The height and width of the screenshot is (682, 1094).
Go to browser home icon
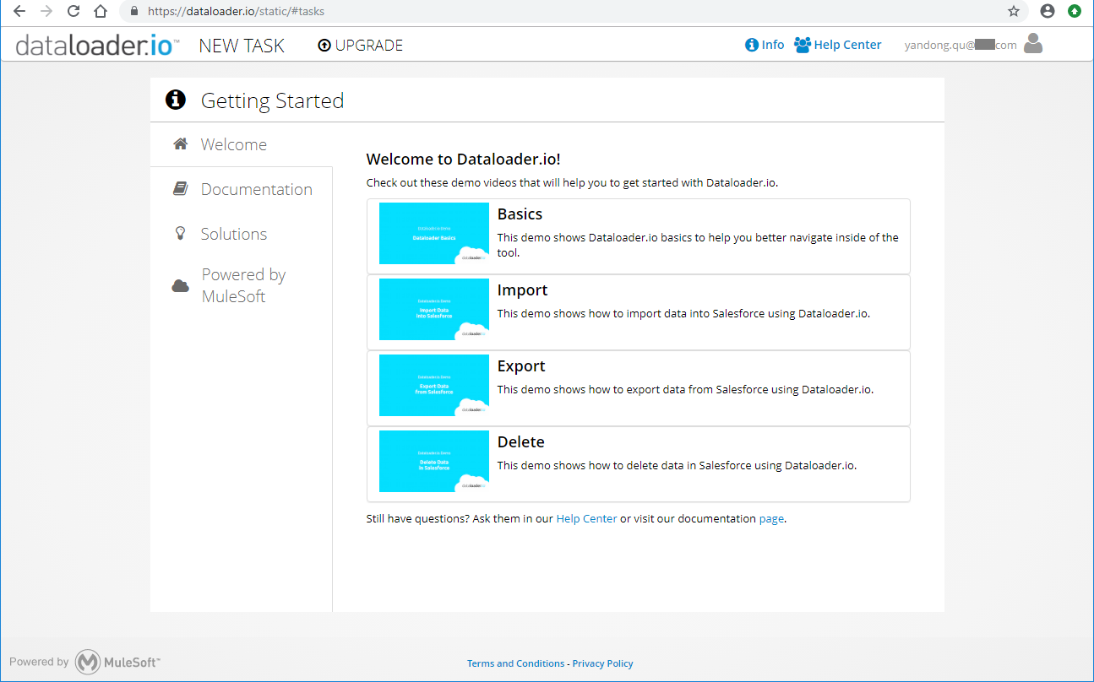coord(101,12)
